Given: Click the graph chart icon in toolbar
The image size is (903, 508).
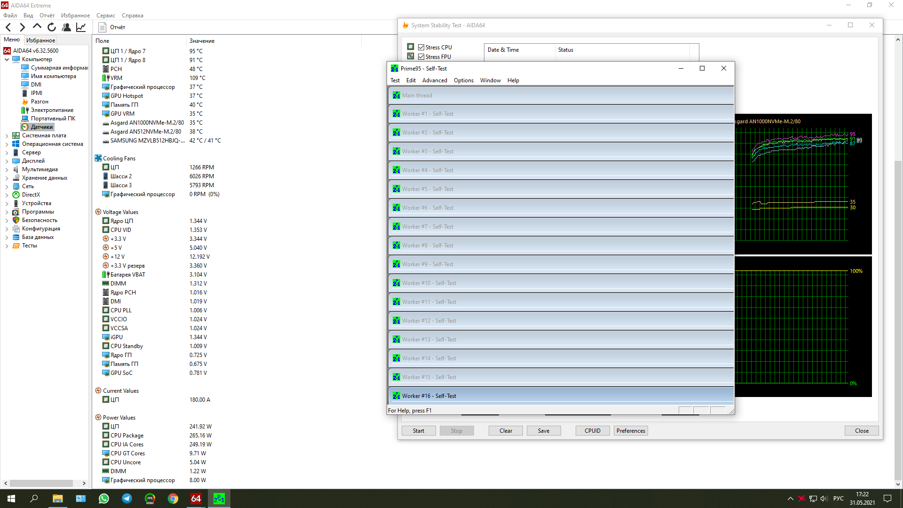Looking at the screenshot, I should [x=81, y=27].
